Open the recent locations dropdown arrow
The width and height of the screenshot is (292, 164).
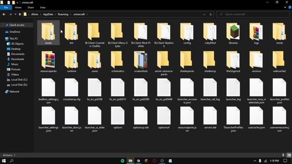click(15, 14)
